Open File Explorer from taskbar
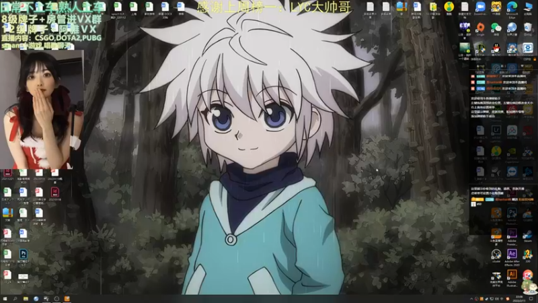The height and width of the screenshot is (303, 538). tap(26, 299)
